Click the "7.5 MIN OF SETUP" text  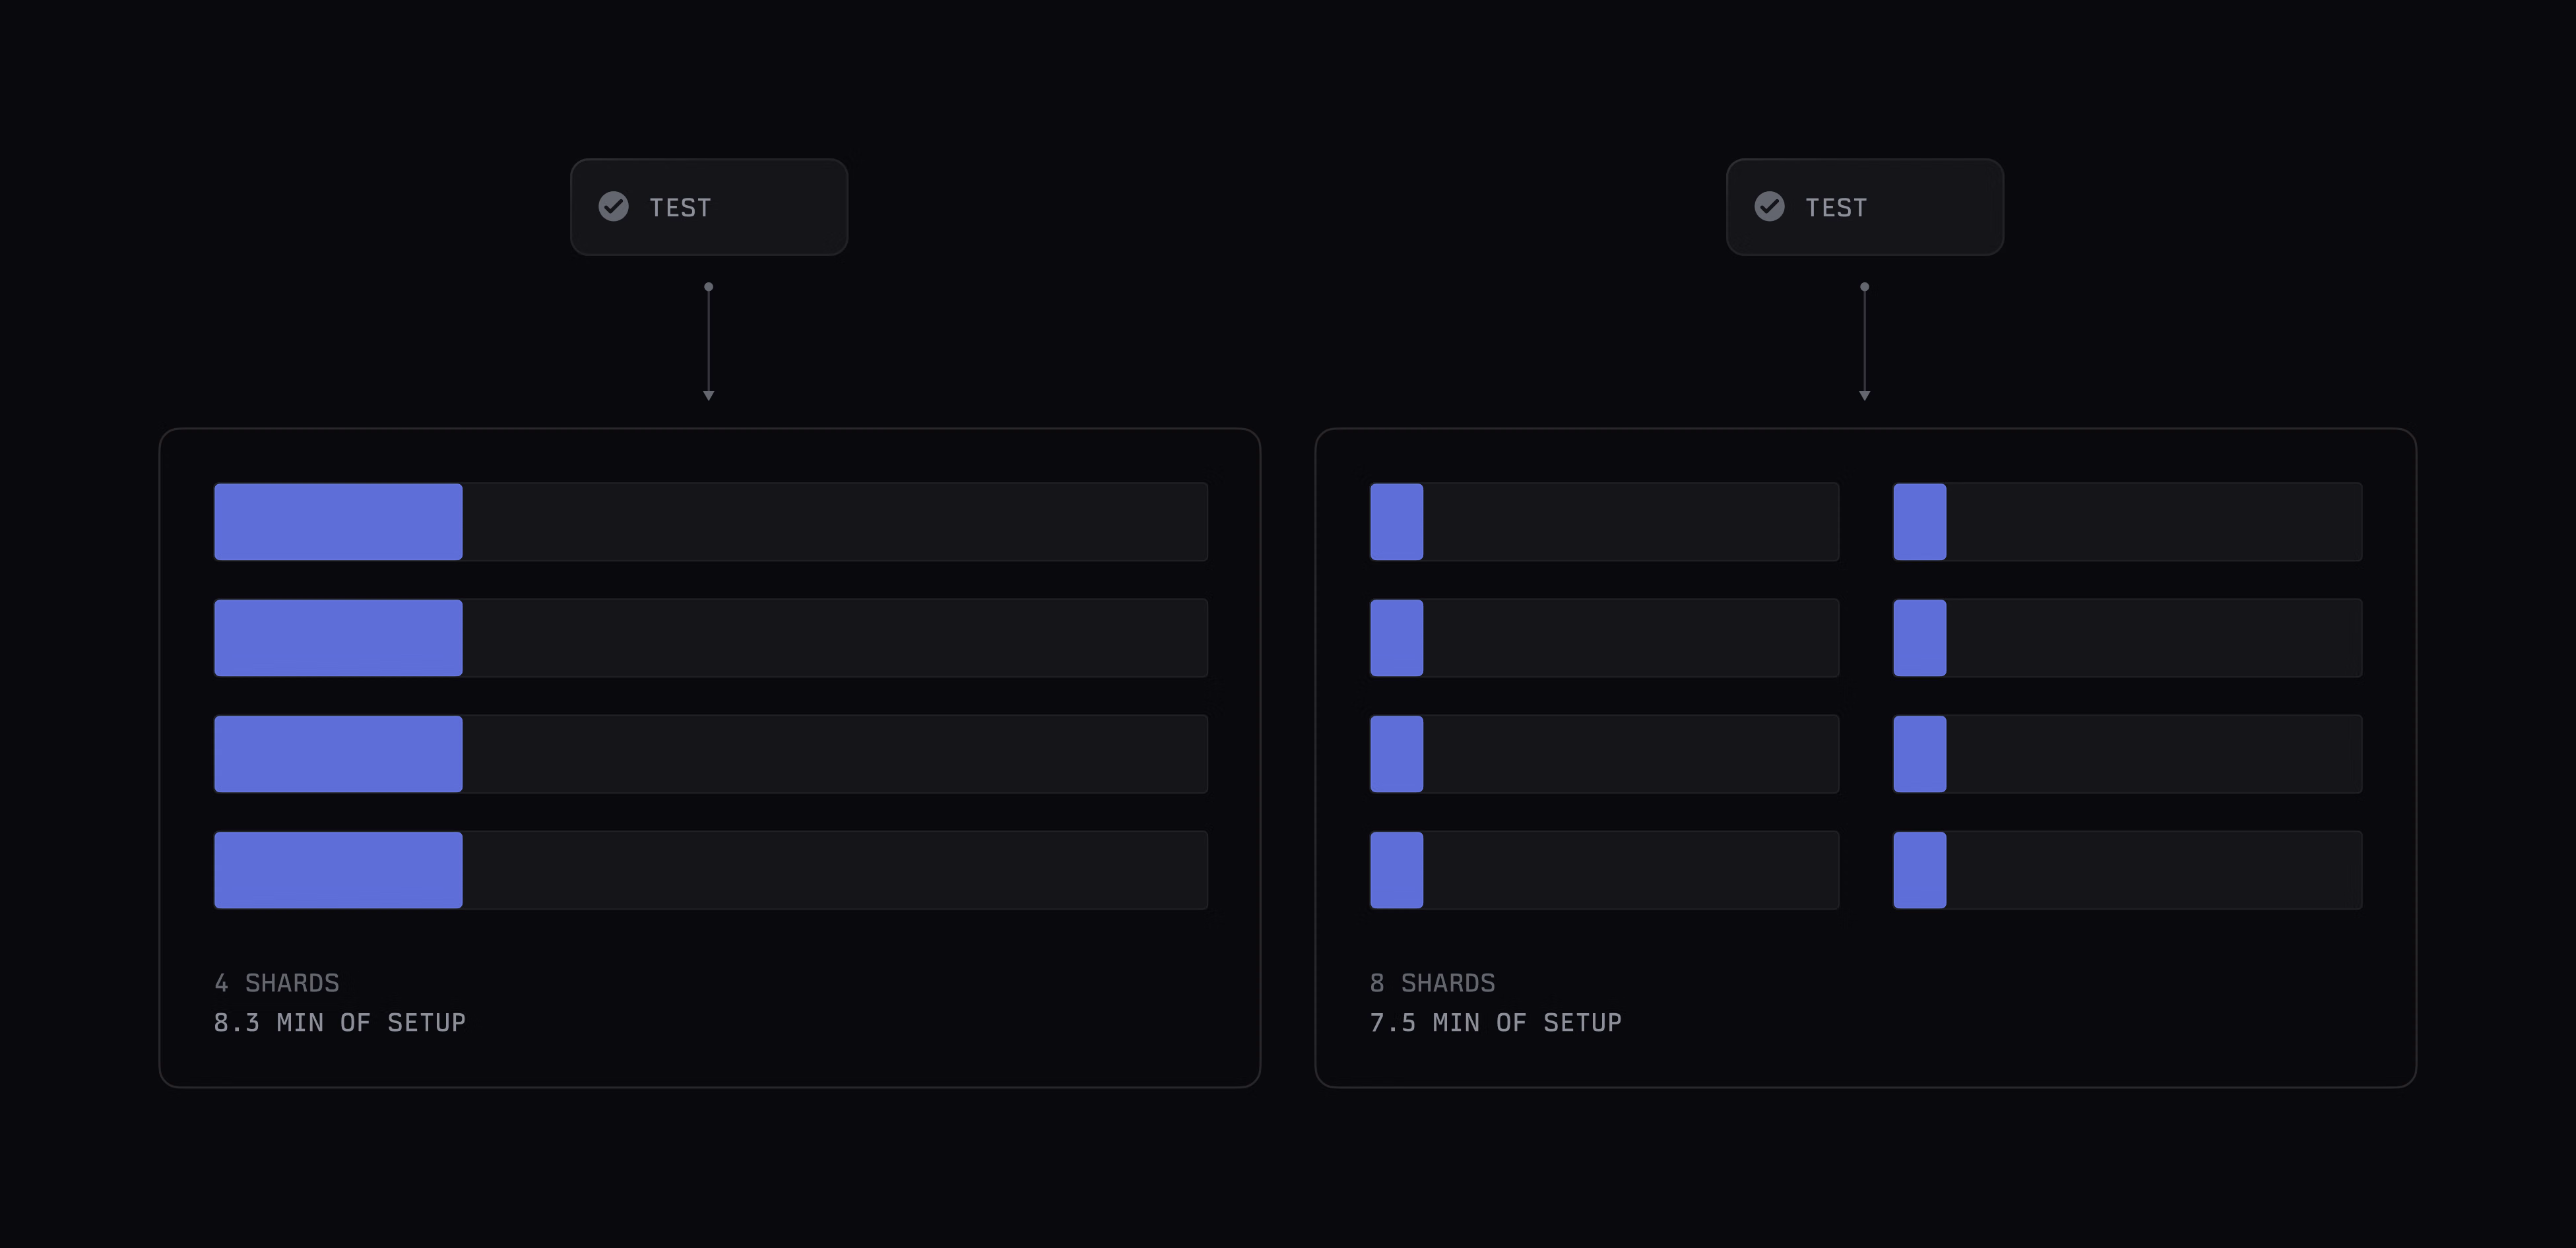(1496, 1022)
